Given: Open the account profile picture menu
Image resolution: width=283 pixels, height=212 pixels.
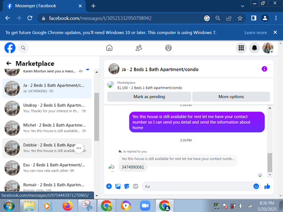Looking at the screenshot, I should point(268,48).
